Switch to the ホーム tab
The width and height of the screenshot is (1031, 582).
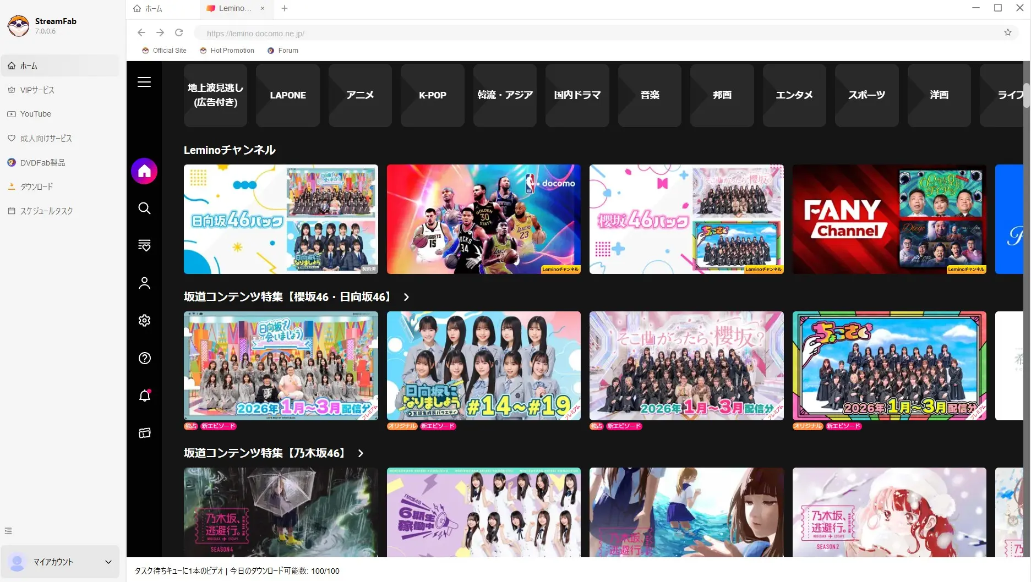[163, 8]
